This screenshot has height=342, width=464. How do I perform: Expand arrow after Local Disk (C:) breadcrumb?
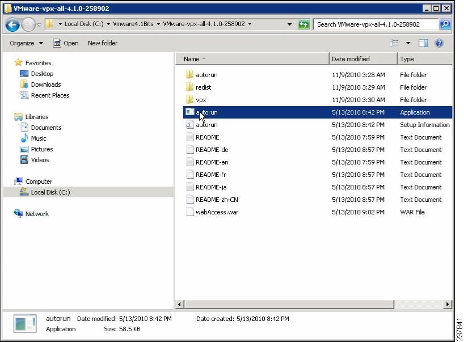click(108, 24)
